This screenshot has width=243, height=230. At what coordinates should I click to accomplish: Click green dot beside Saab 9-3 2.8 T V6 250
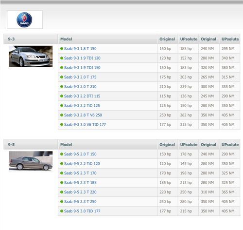pos(62,115)
